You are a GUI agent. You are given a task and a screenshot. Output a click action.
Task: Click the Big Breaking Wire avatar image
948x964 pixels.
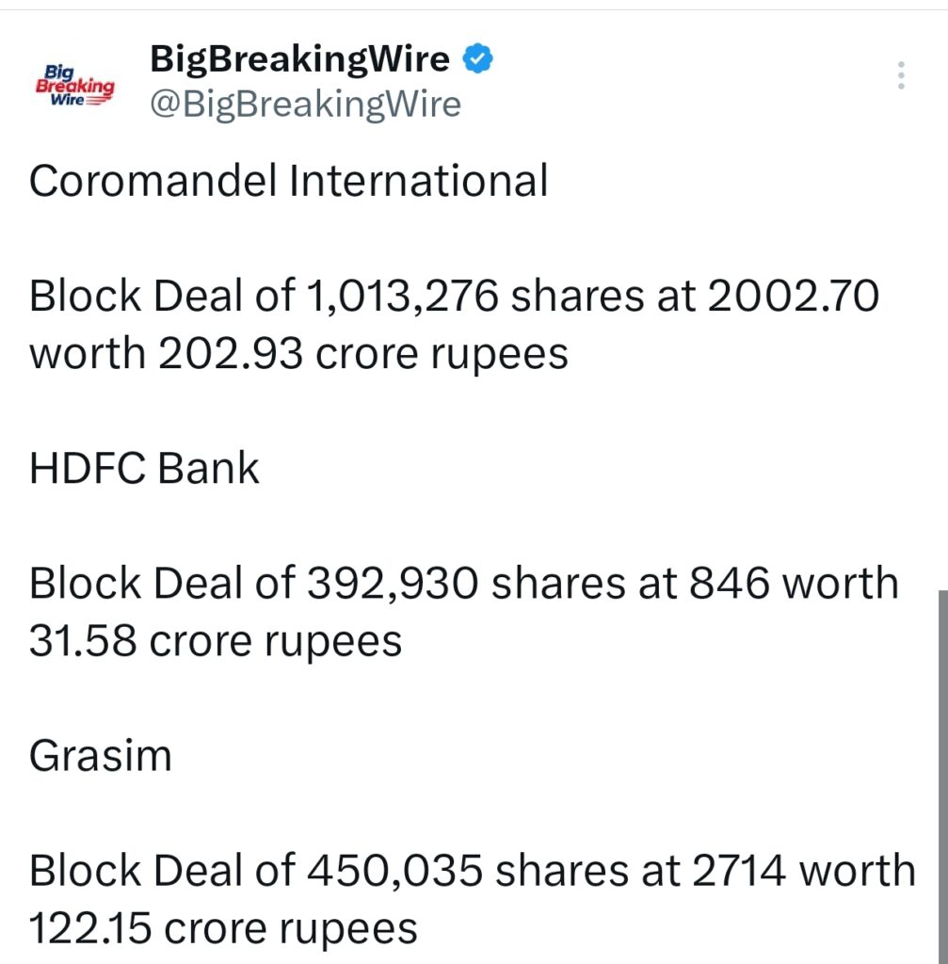tap(73, 83)
